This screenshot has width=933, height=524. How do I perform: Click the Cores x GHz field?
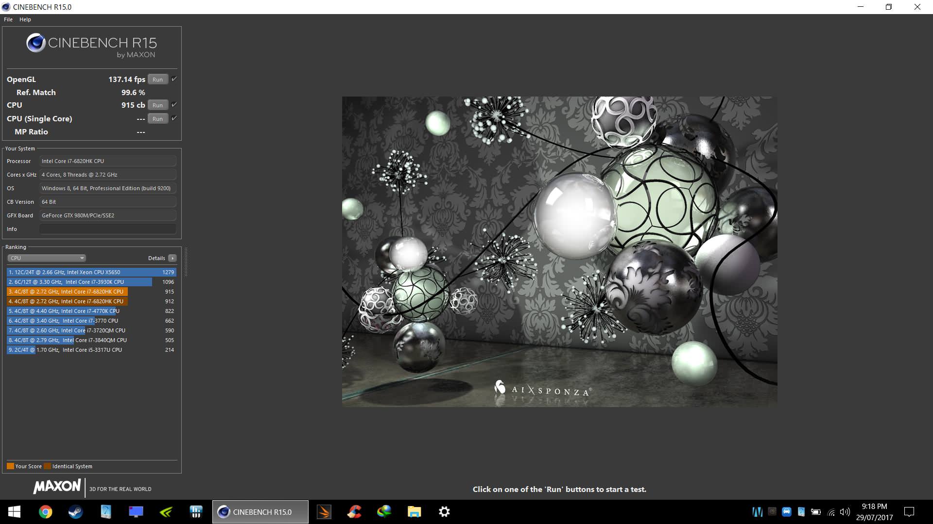pos(107,175)
